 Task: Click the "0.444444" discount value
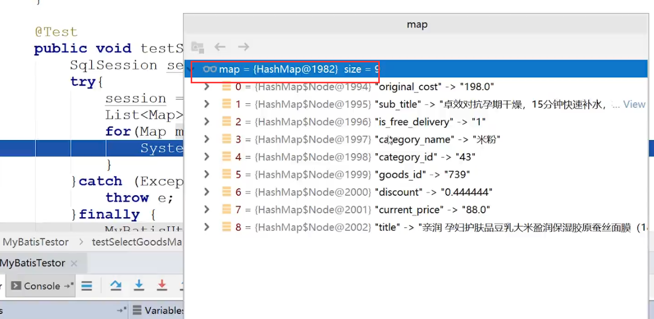[466, 192]
